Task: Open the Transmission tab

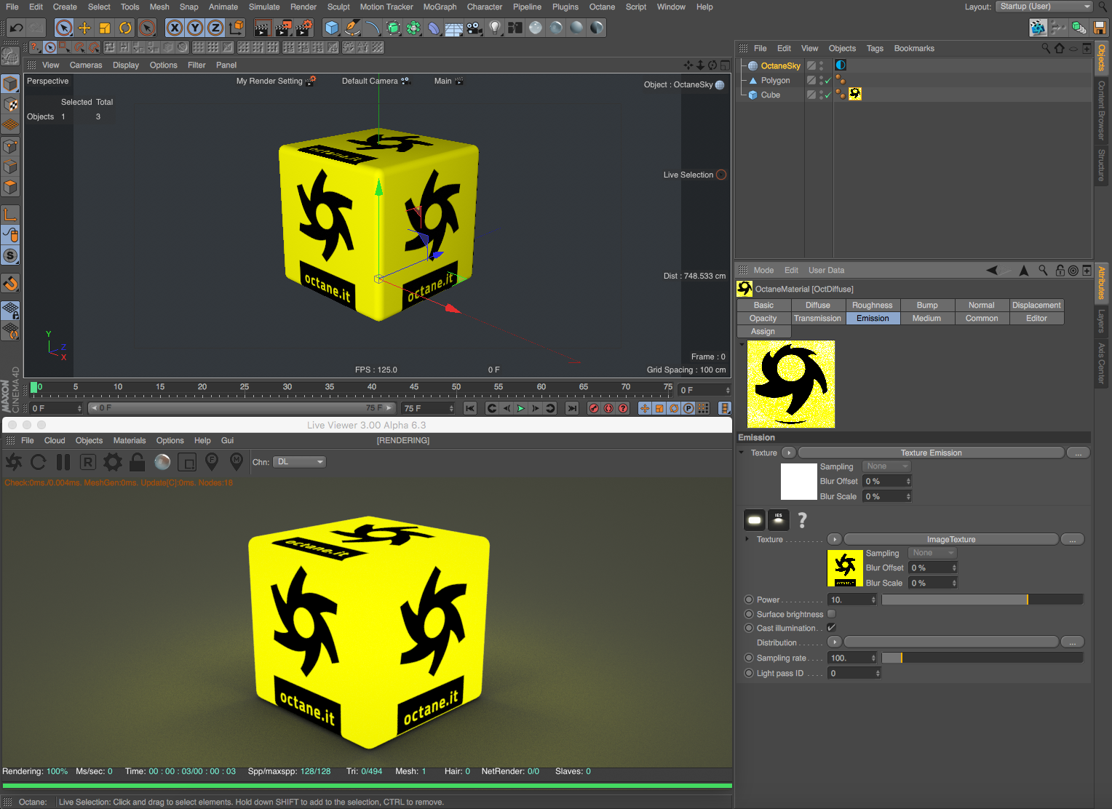Action: pyautogui.click(x=818, y=319)
